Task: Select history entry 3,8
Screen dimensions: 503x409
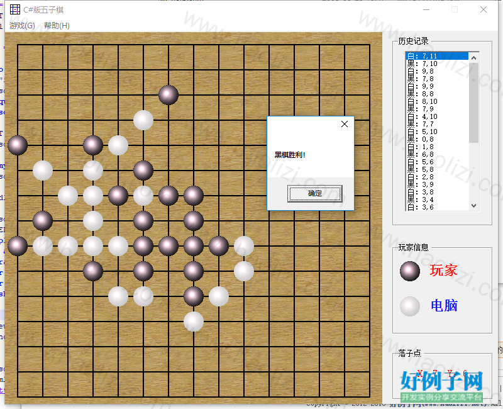Action: click(437, 192)
